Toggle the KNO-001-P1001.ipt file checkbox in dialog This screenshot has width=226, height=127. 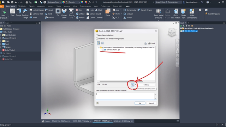click(x=103, y=50)
